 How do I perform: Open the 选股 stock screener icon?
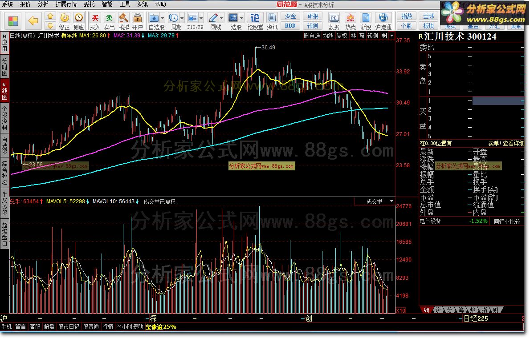pos(233,21)
